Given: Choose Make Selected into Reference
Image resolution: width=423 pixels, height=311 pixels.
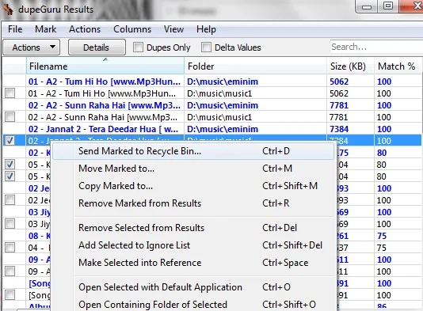Looking at the screenshot, I should coord(193,263).
